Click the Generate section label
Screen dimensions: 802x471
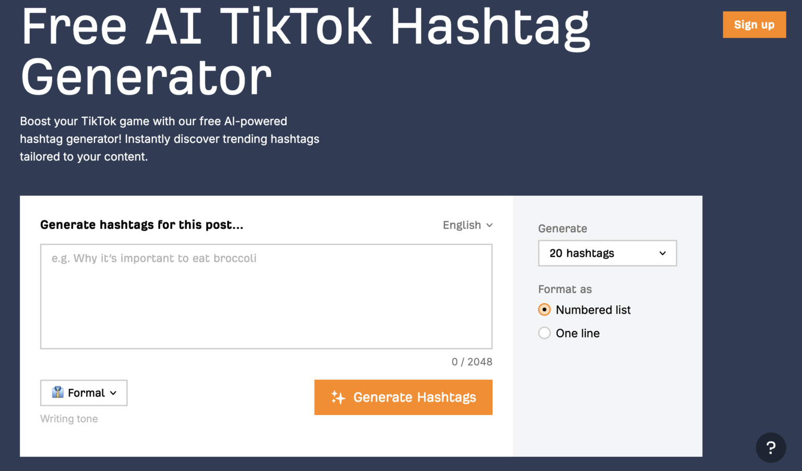click(x=562, y=228)
